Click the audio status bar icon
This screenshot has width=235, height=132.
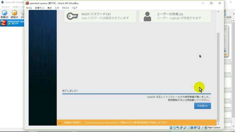178,128
